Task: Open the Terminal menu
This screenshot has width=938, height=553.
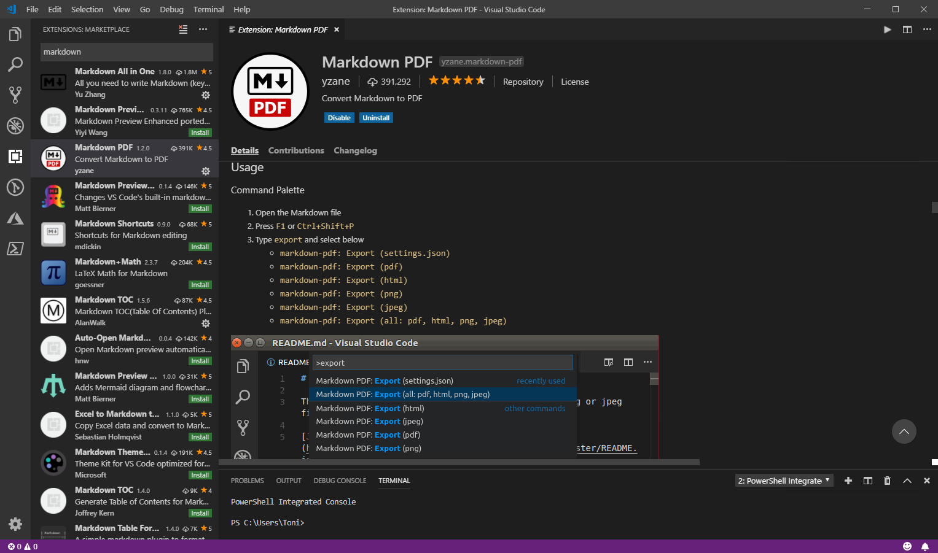Action: point(208,9)
